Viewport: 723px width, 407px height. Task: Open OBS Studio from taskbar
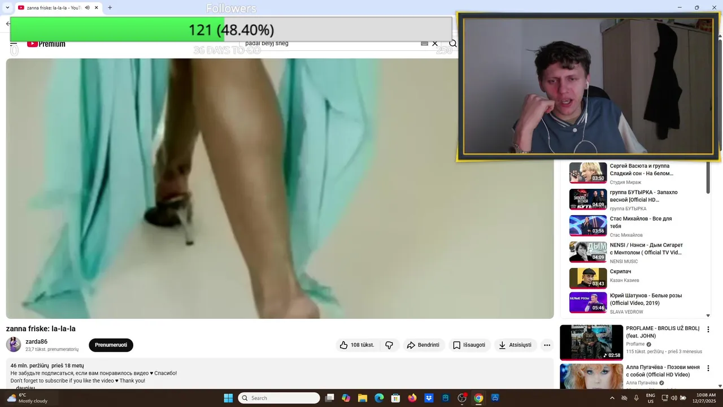click(x=462, y=398)
